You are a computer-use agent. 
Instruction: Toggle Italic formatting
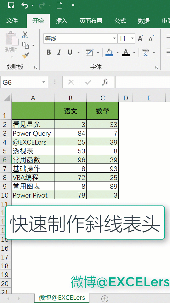(x=59, y=52)
